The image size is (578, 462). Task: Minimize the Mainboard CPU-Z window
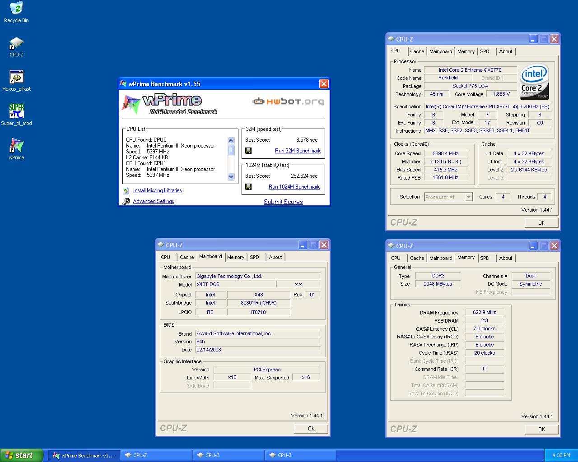click(303, 245)
